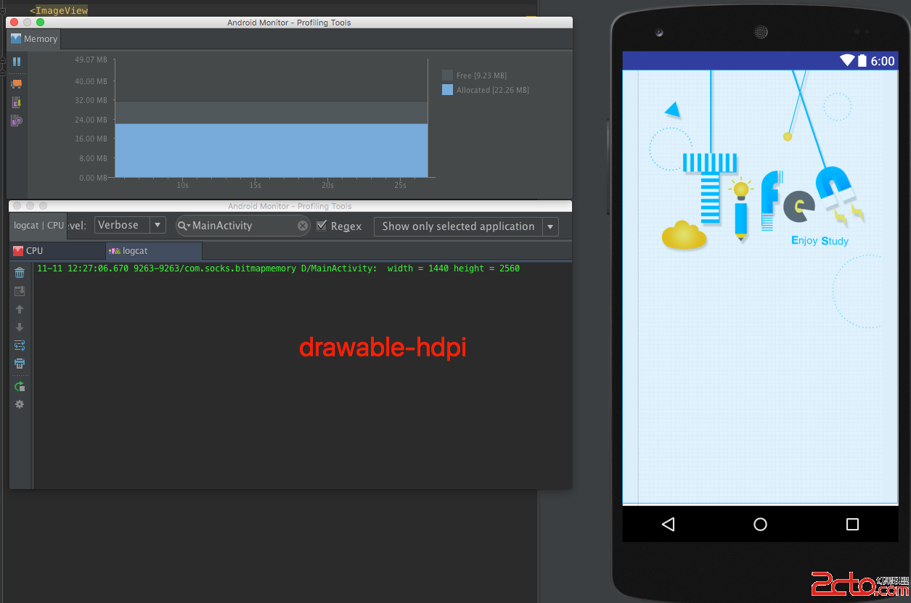Tap the battery icon on the emulator
The image size is (911, 603).
point(862,60)
